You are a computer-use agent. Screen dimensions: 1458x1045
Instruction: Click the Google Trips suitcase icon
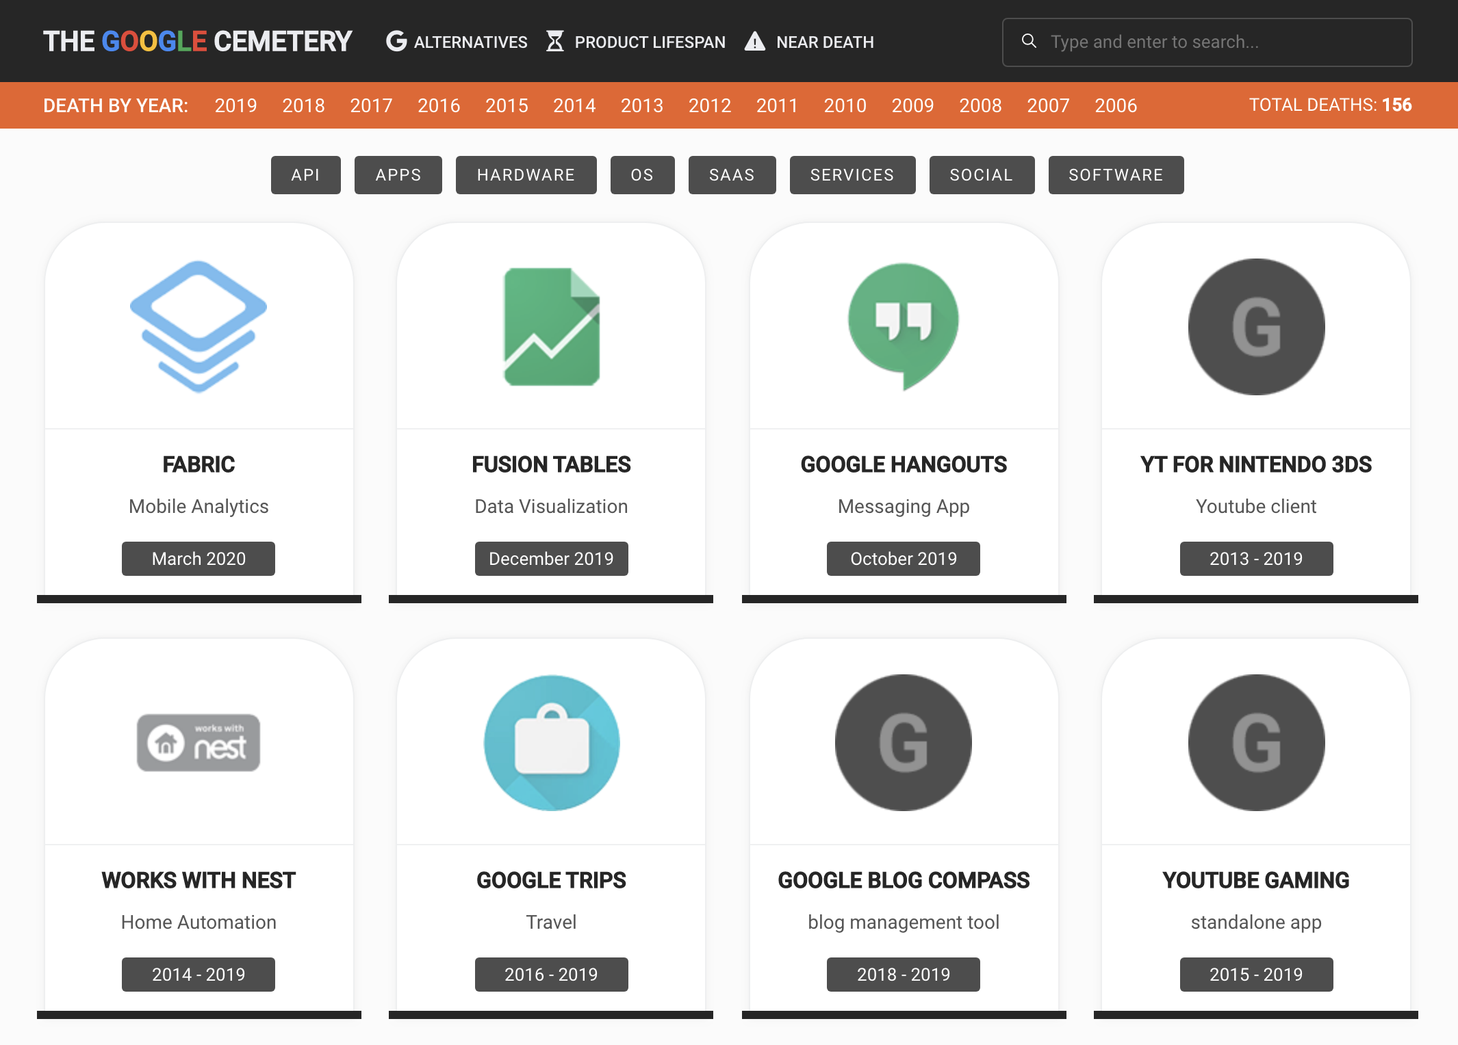coord(551,743)
